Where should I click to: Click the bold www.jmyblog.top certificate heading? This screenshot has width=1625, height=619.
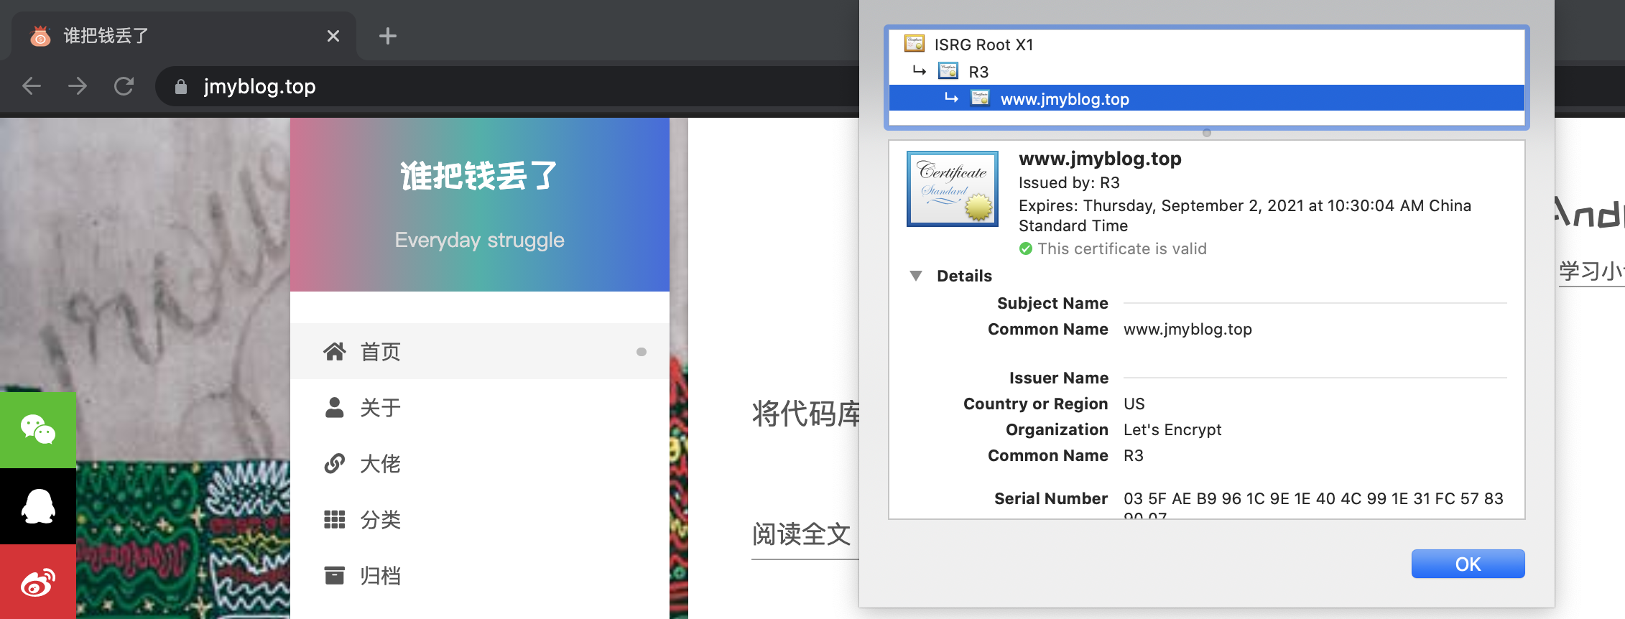[1100, 159]
